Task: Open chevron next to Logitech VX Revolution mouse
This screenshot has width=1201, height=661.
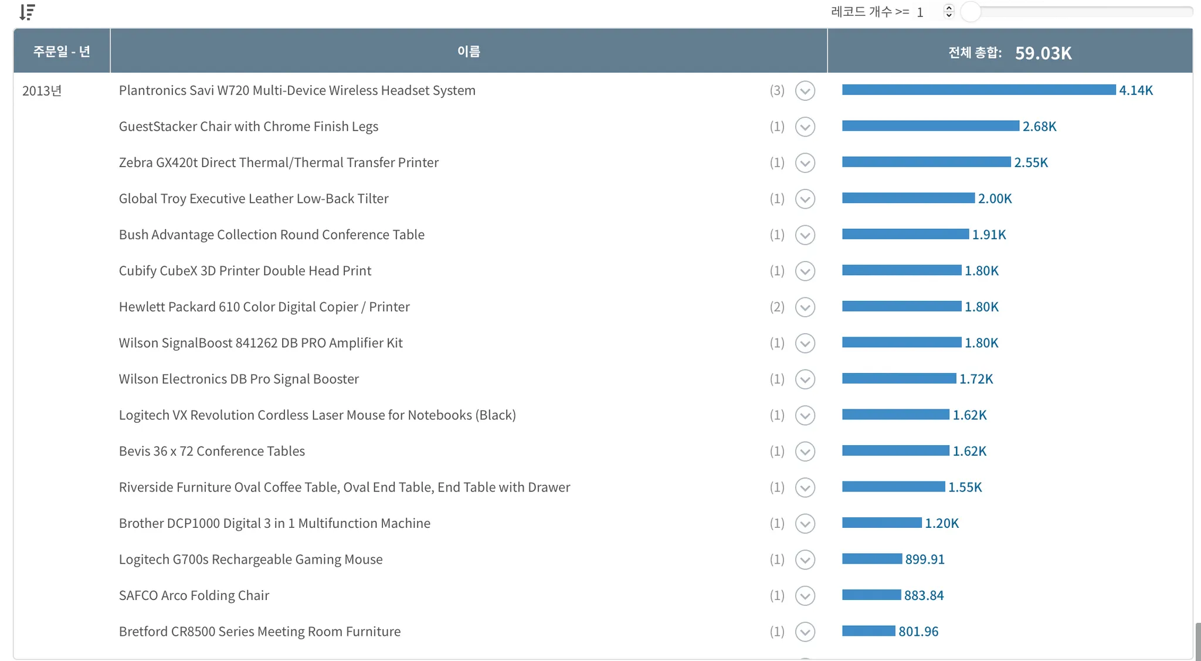Action: pyautogui.click(x=805, y=415)
